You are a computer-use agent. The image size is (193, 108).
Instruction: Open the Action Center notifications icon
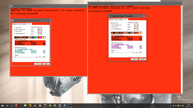[x=183, y=106]
